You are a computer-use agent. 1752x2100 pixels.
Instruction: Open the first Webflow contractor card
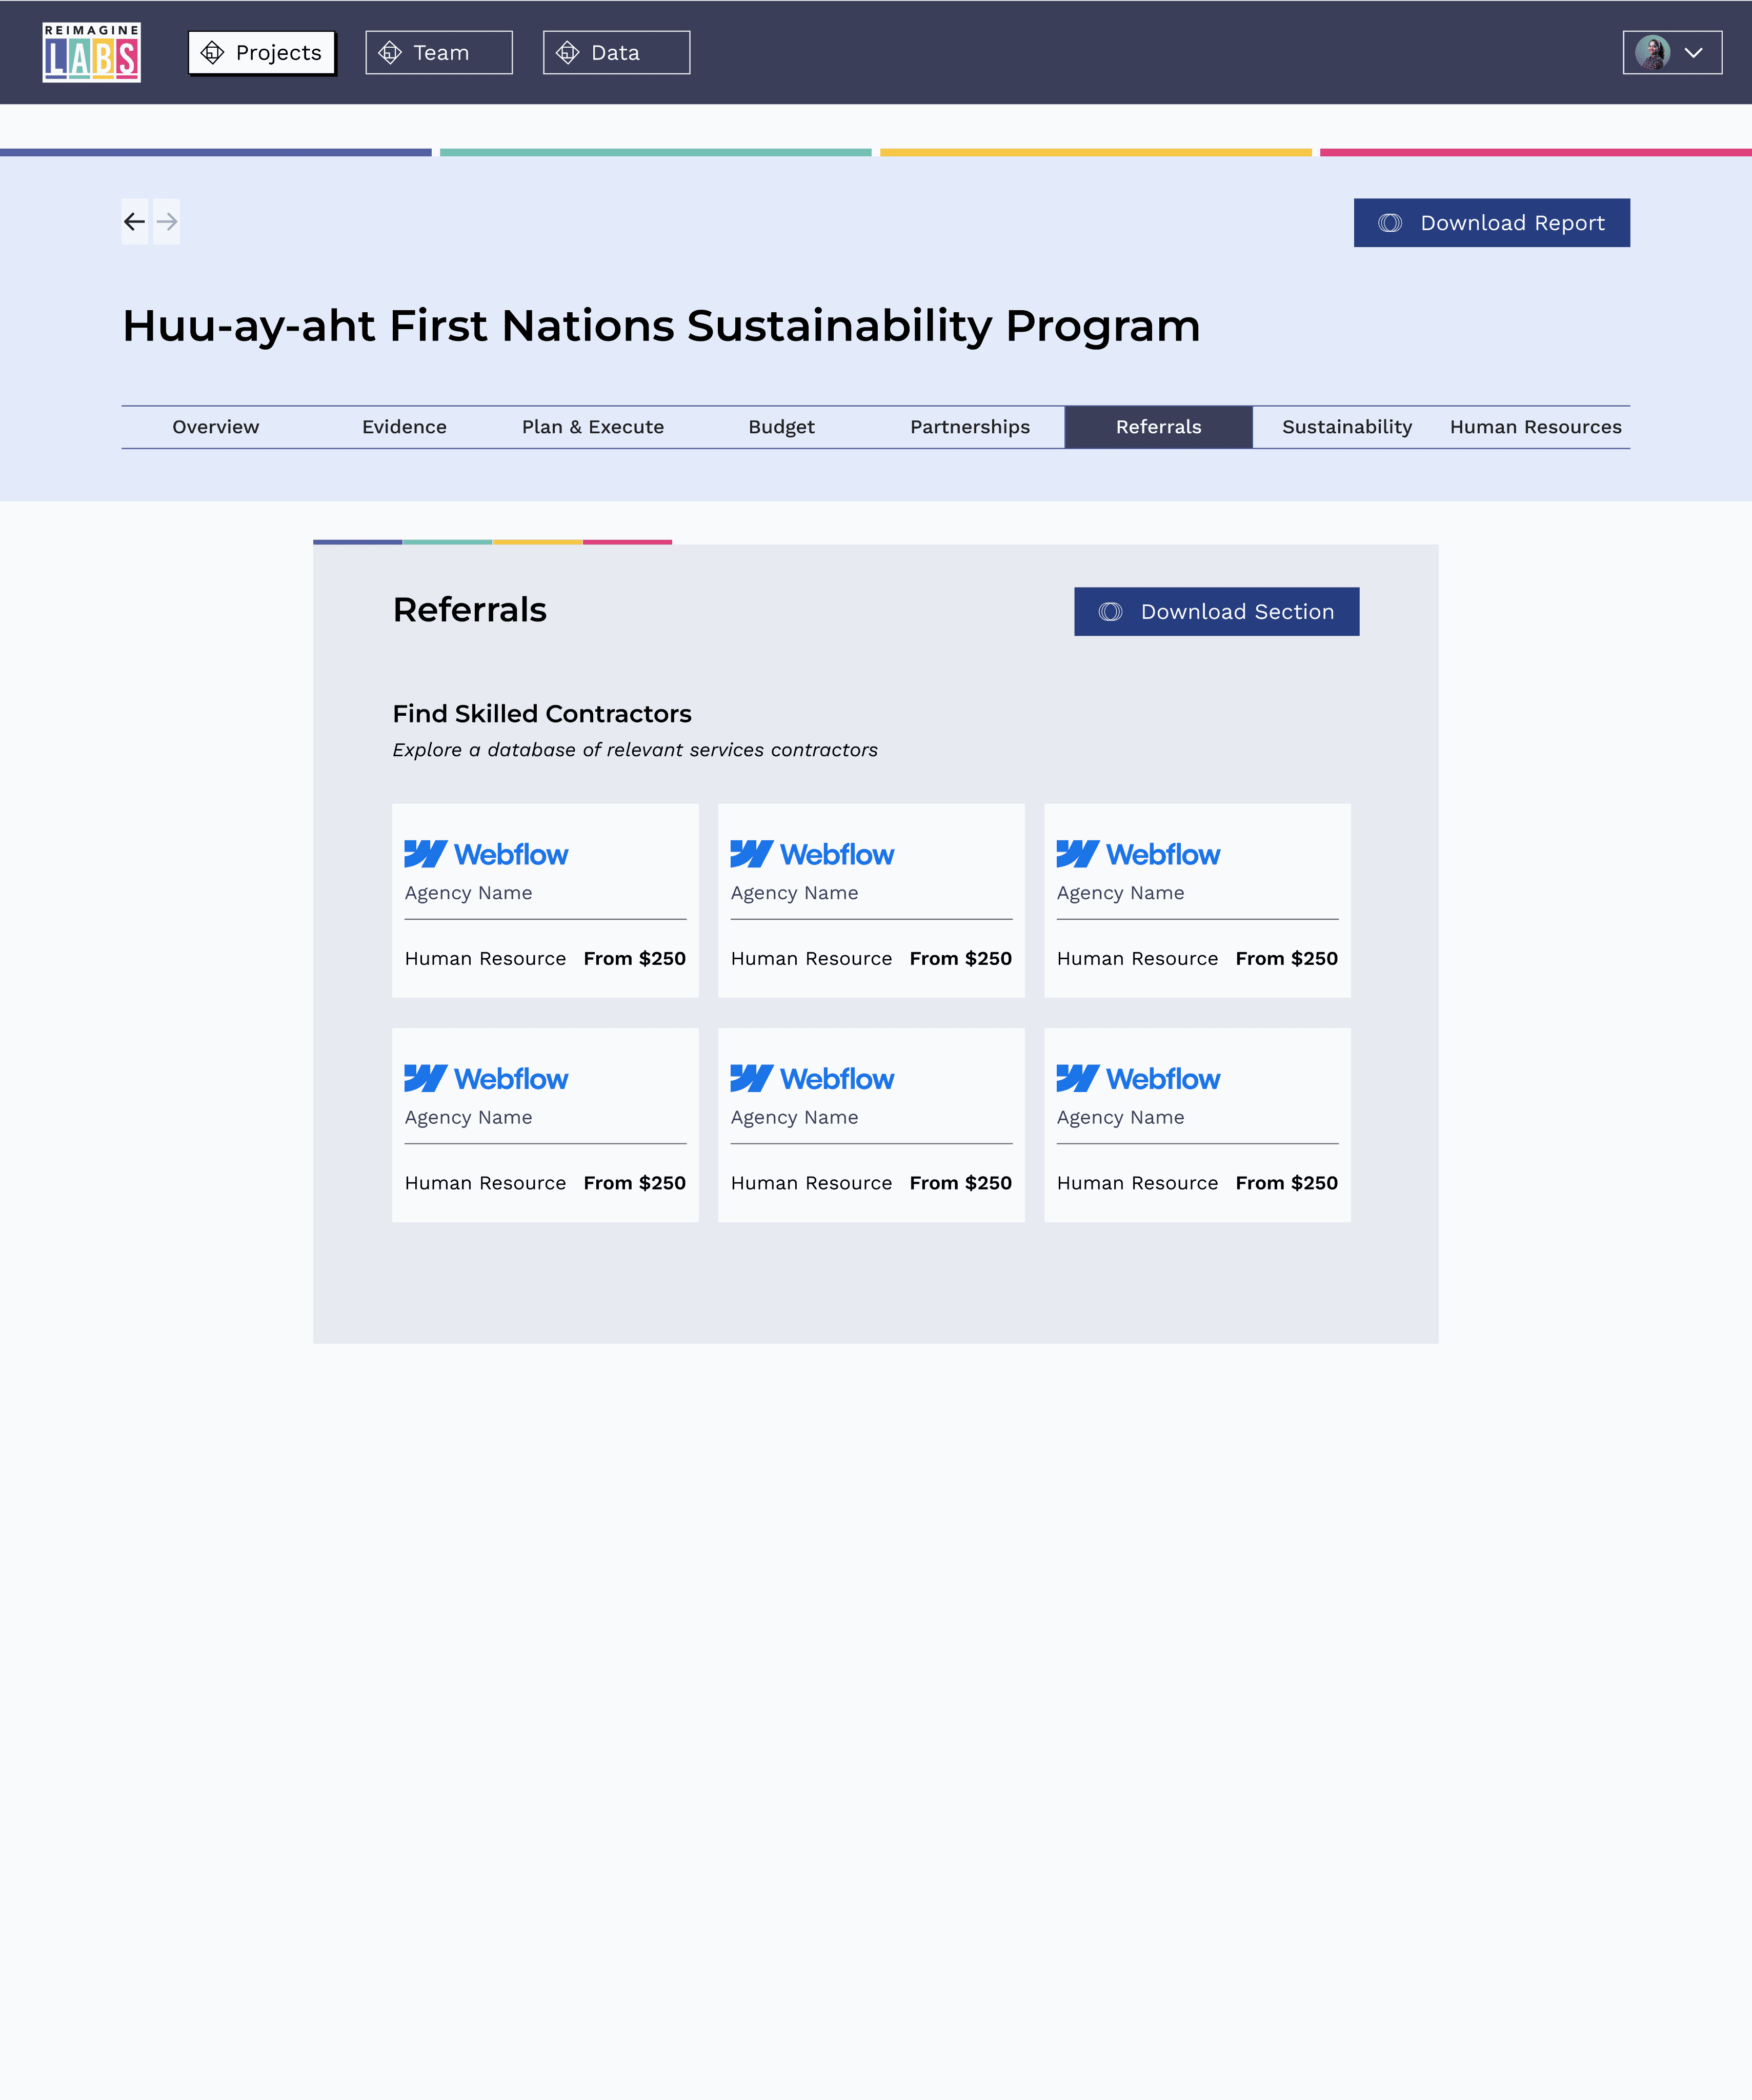coord(545,900)
